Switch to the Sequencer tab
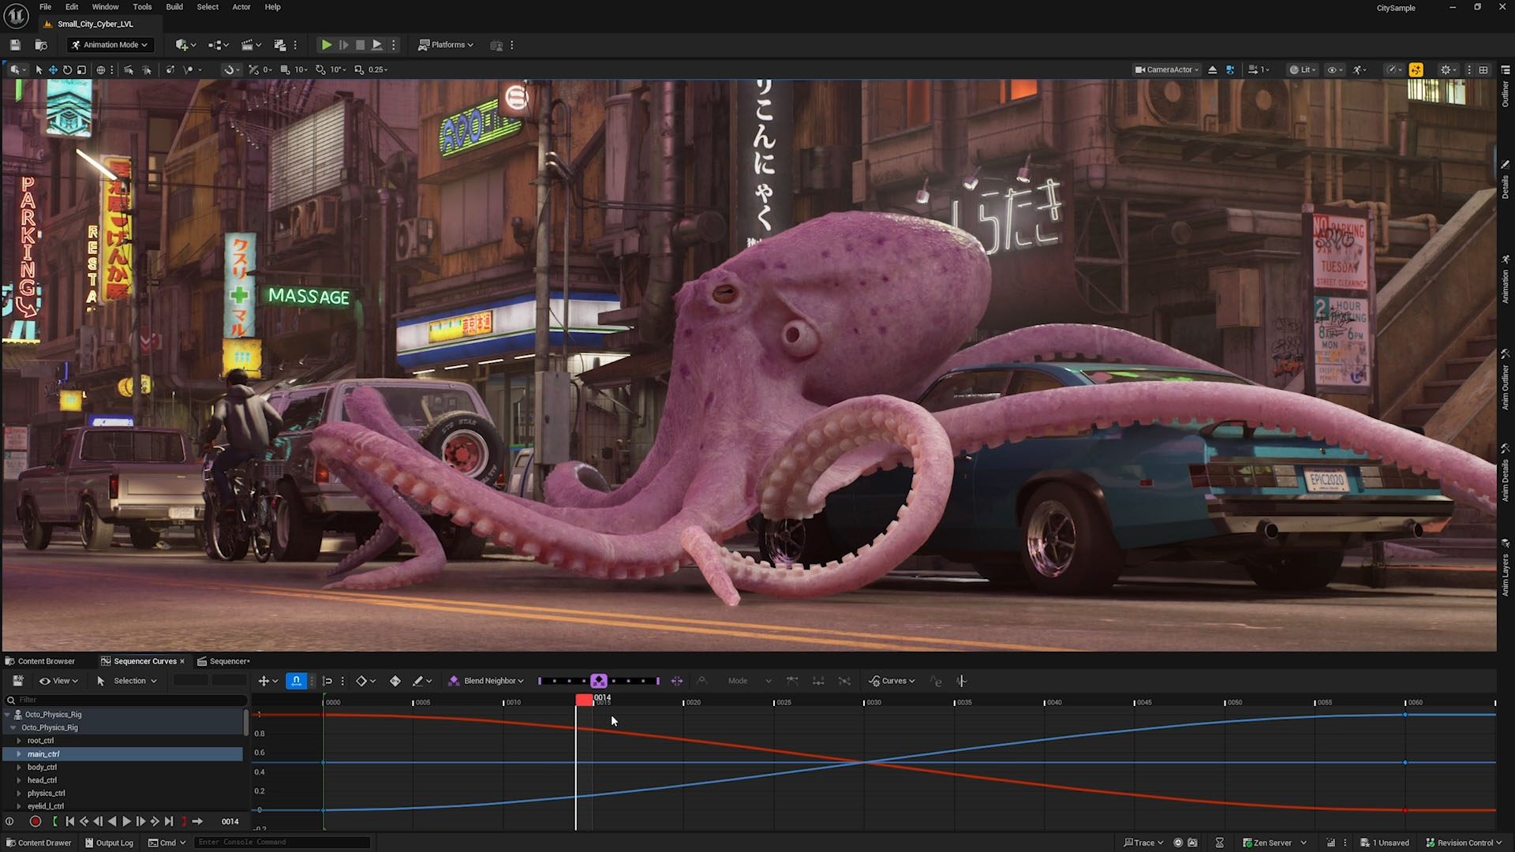This screenshot has height=852, width=1515. [229, 661]
